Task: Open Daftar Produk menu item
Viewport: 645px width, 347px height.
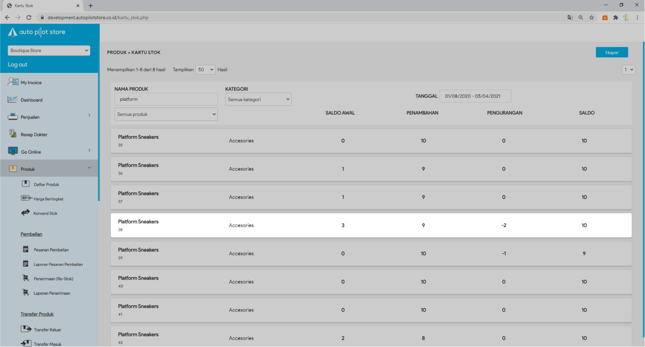Action: [x=46, y=185]
